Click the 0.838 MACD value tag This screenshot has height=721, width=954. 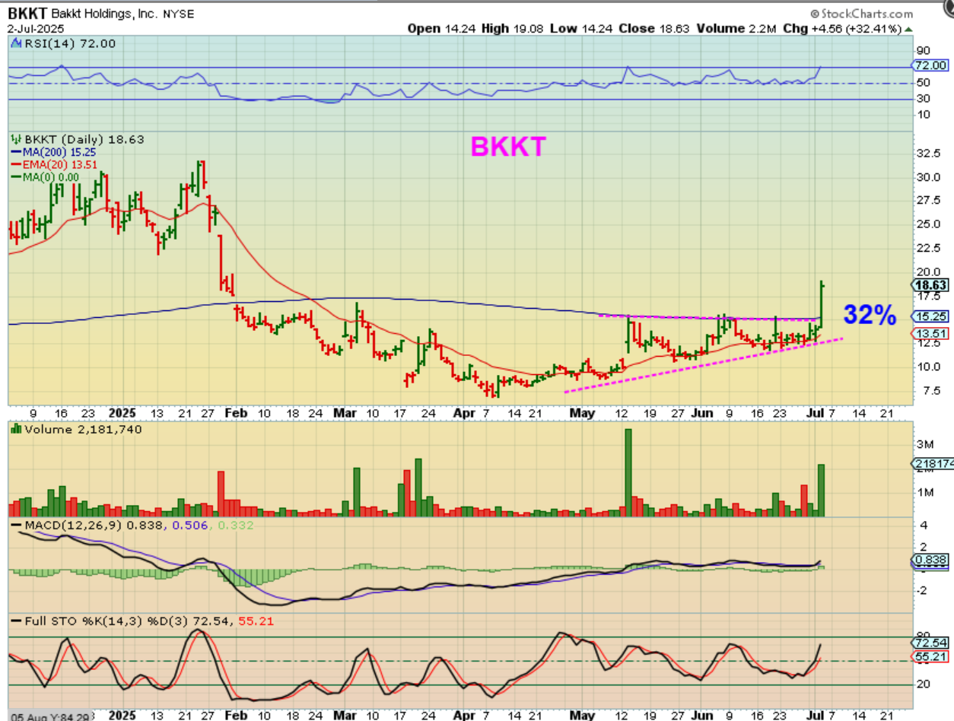931,561
